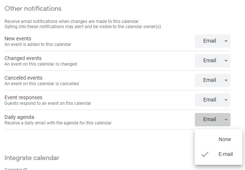Viewport: 245px width, 170px height.
Task: Click the Integrate calendar heading
Action: coord(32,158)
